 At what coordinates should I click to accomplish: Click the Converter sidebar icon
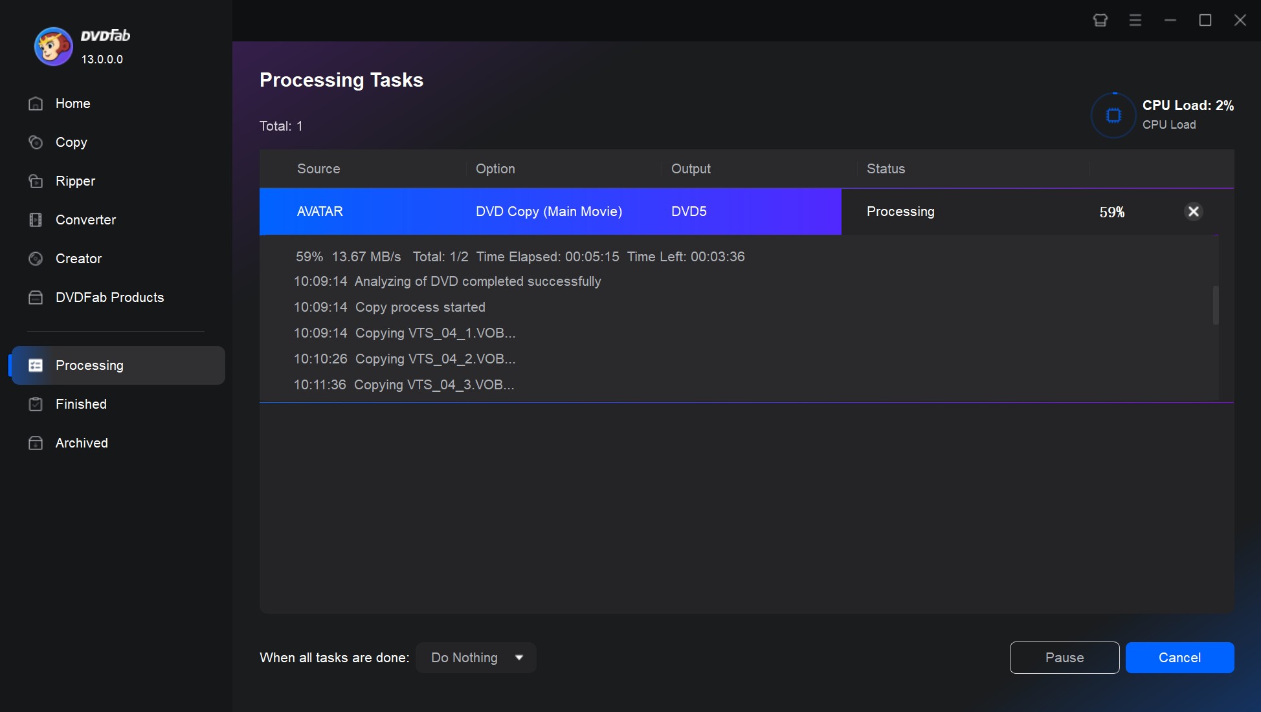[36, 220]
